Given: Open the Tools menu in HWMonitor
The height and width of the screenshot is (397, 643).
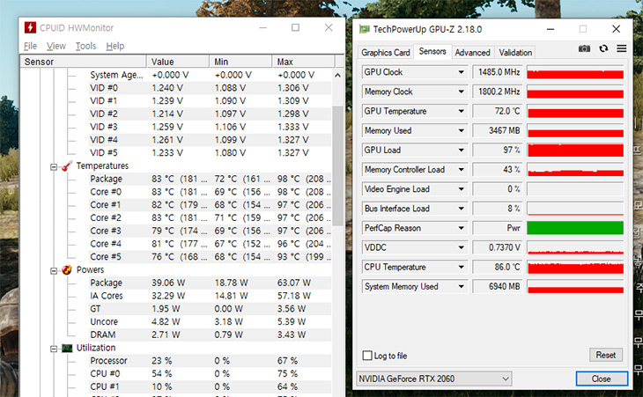Looking at the screenshot, I should point(85,46).
